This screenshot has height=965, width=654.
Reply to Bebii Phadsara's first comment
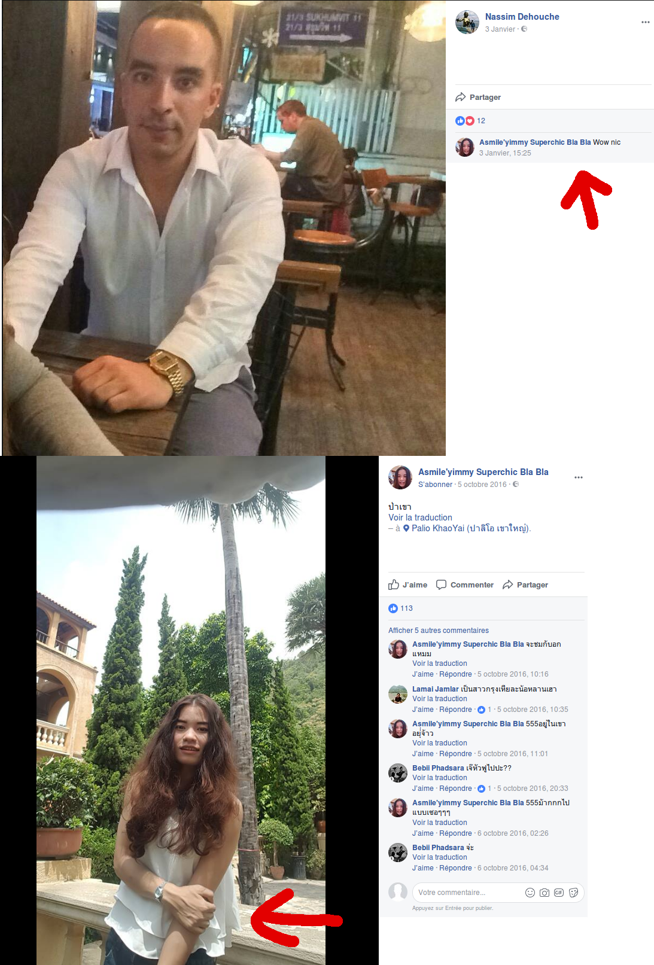[455, 789]
